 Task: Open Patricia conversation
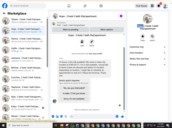23,40
